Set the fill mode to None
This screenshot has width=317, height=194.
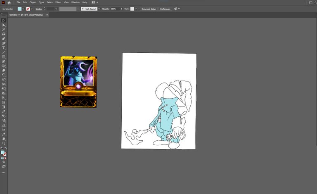pyautogui.click(x=5, y=158)
